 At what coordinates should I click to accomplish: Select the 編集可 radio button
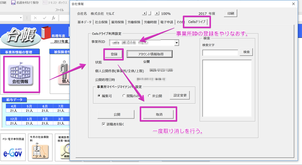point(99,96)
